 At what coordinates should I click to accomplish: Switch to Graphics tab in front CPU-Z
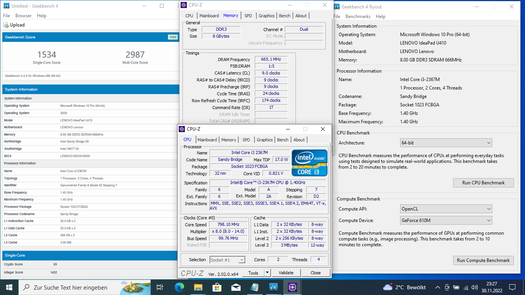[265, 140]
